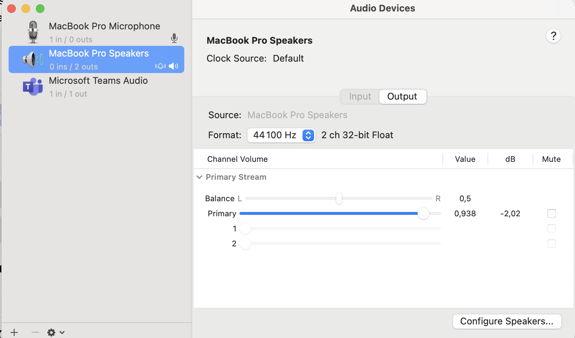Click the Balance slider handle

[x=339, y=198]
